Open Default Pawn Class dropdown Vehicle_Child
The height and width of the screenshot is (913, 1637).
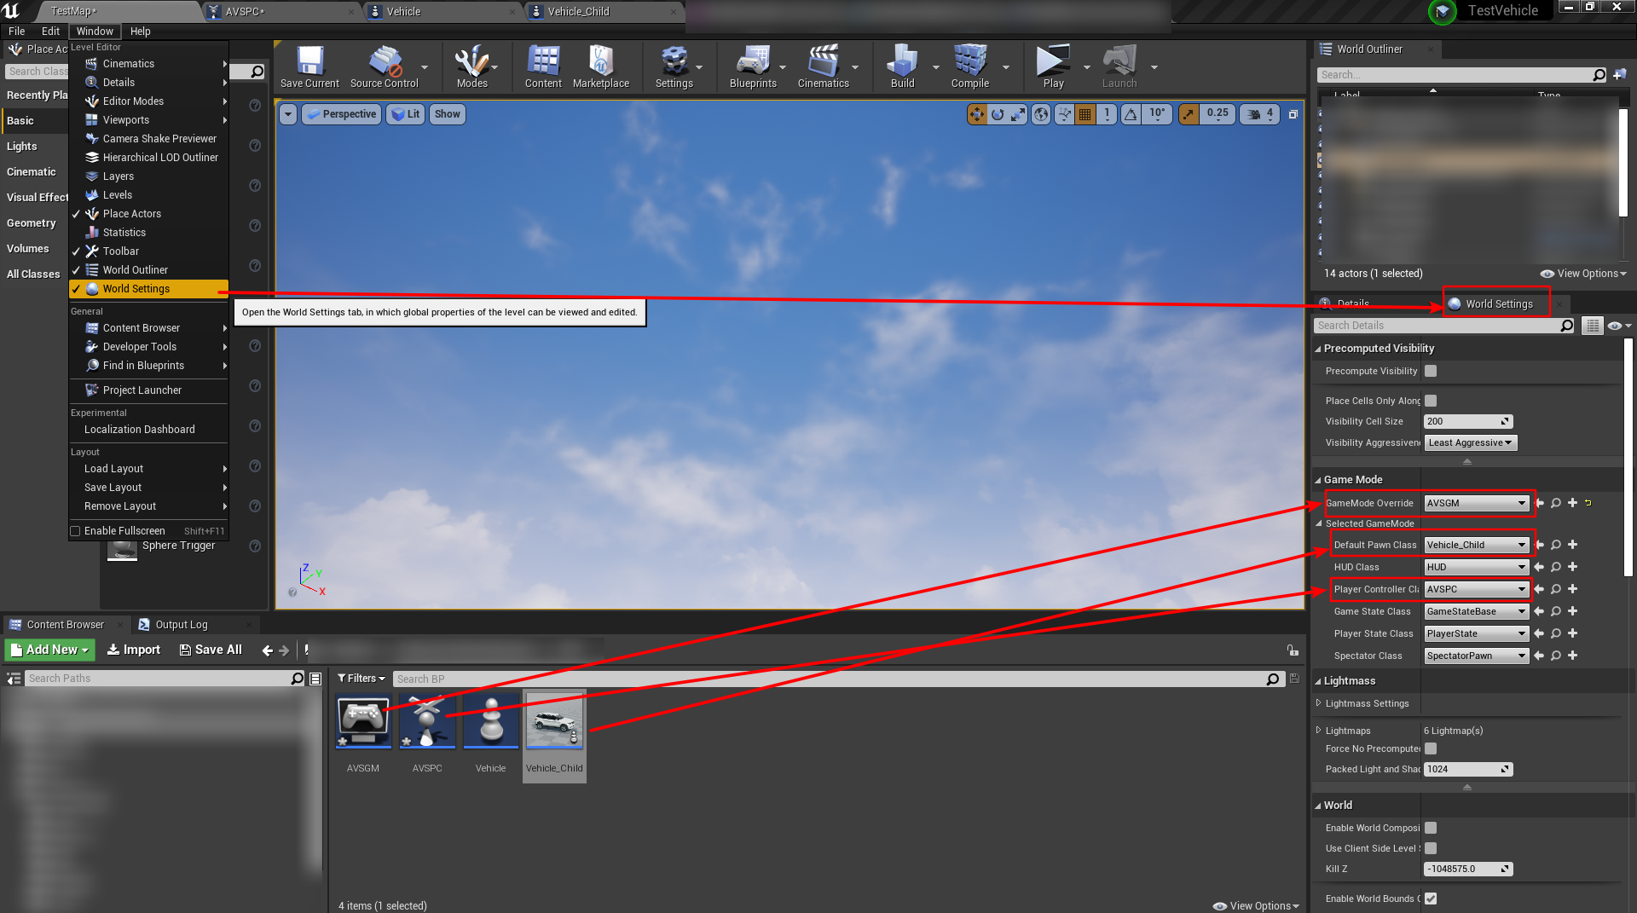point(1477,545)
